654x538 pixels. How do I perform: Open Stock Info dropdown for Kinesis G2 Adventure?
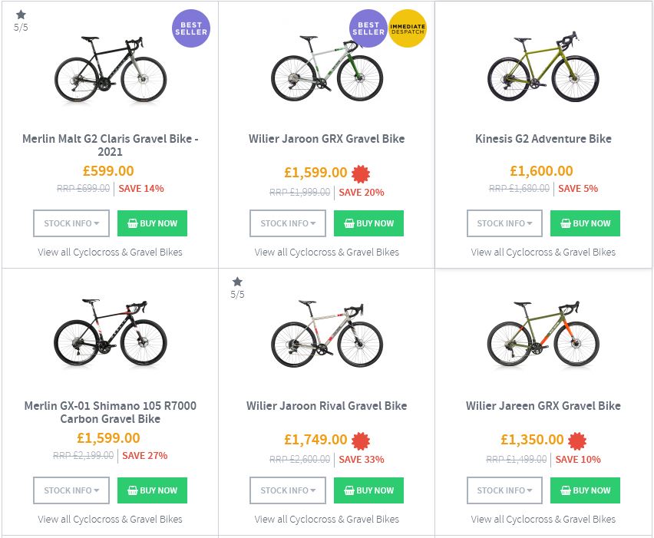pyautogui.click(x=504, y=223)
